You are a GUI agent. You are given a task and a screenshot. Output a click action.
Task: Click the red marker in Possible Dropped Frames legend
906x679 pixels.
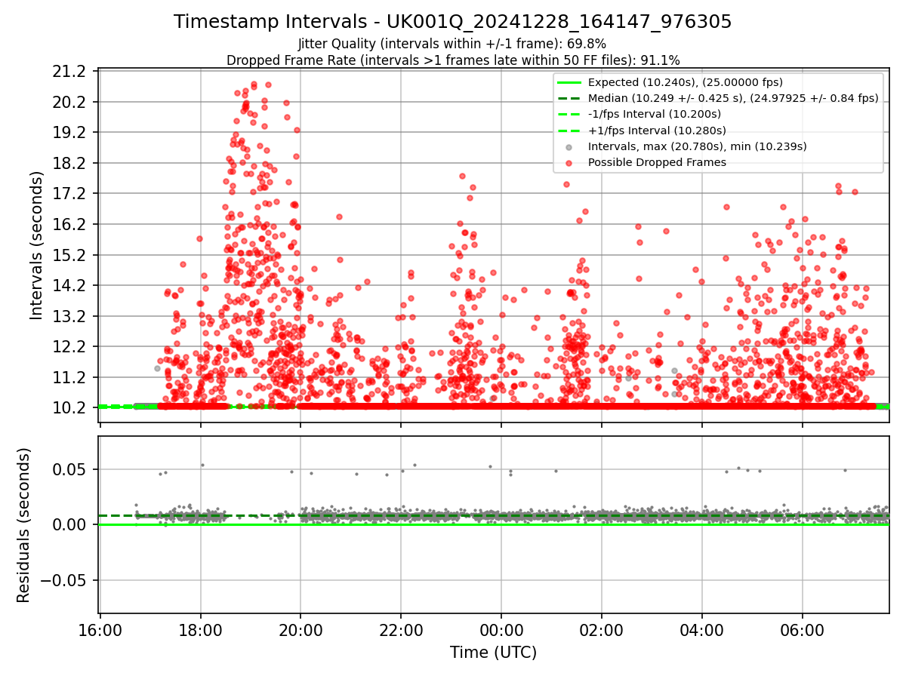(x=569, y=162)
